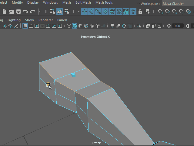
Task: Toggle the viewport grid display
Action: [25, 26]
